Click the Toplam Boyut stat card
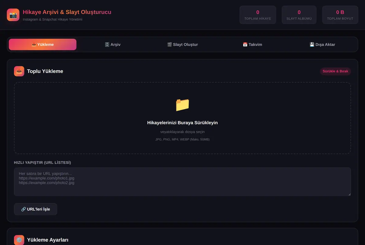 click(x=340, y=15)
